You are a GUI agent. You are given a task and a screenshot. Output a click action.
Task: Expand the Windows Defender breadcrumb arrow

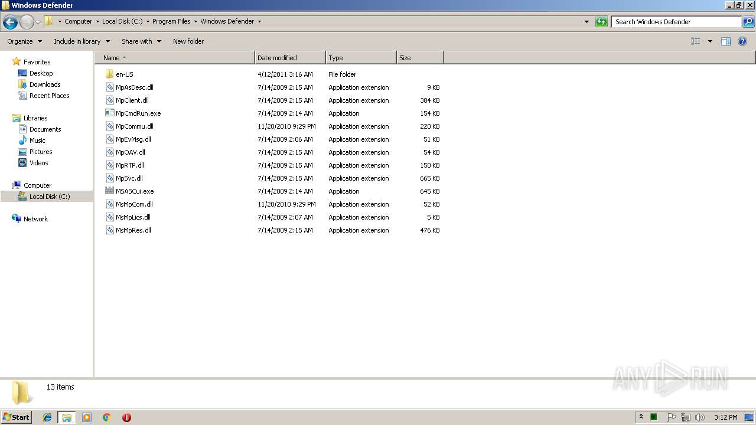pyautogui.click(x=259, y=21)
